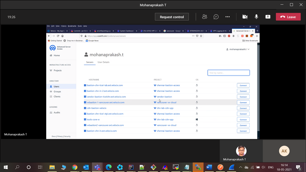Open the Google News bookmark
This screenshot has height=172, width=306.
pyautogui.click(x=92, y=41)
